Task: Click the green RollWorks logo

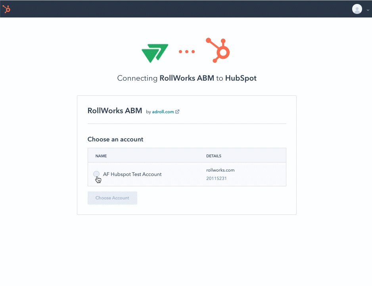Action: pyautogui.click(x=155, y=53)
